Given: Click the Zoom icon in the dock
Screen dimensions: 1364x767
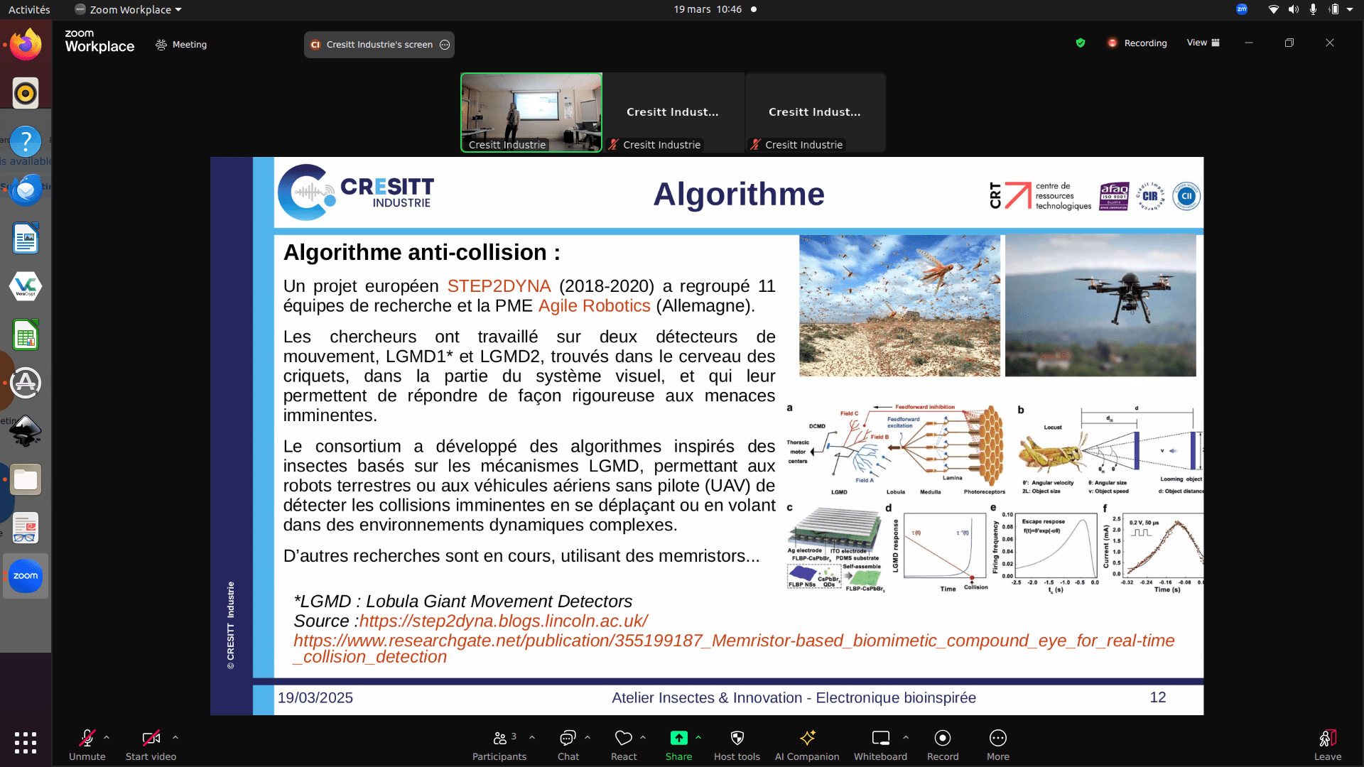Looking at the screenshot, I should click(x=26, y=576).
